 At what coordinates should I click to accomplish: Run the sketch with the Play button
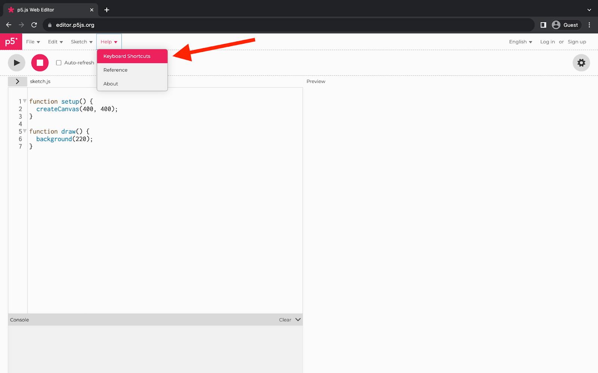16,63
